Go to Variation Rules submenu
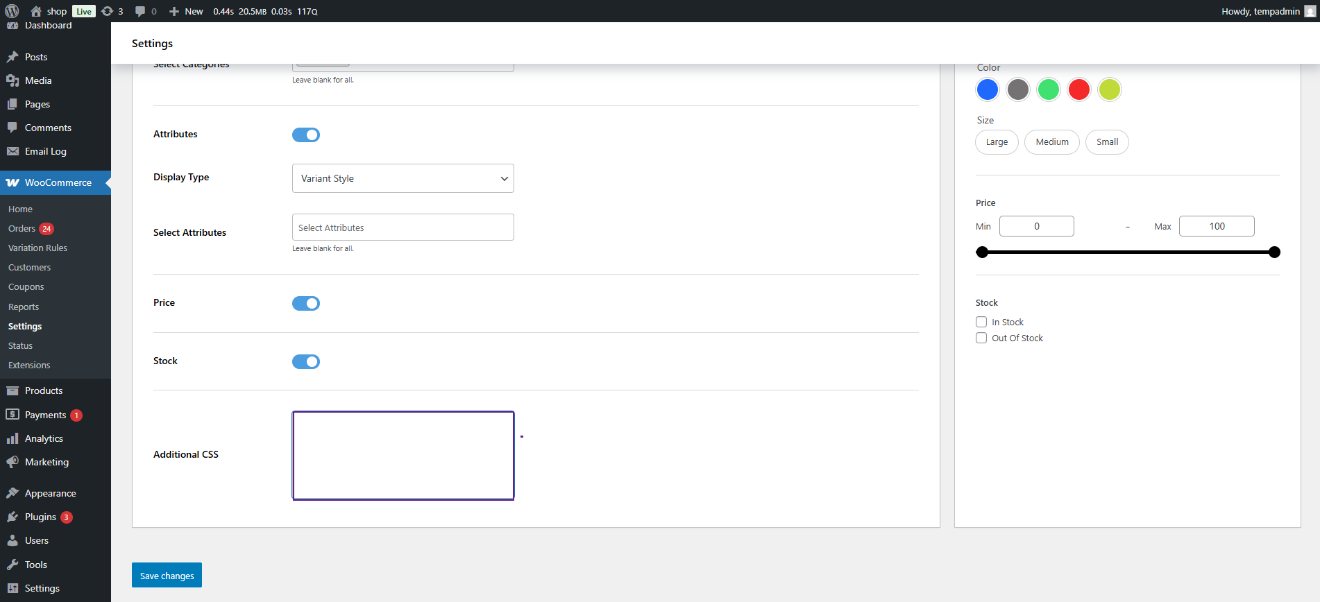Viewport: 1320px width, 602px height. coord(37,248)
